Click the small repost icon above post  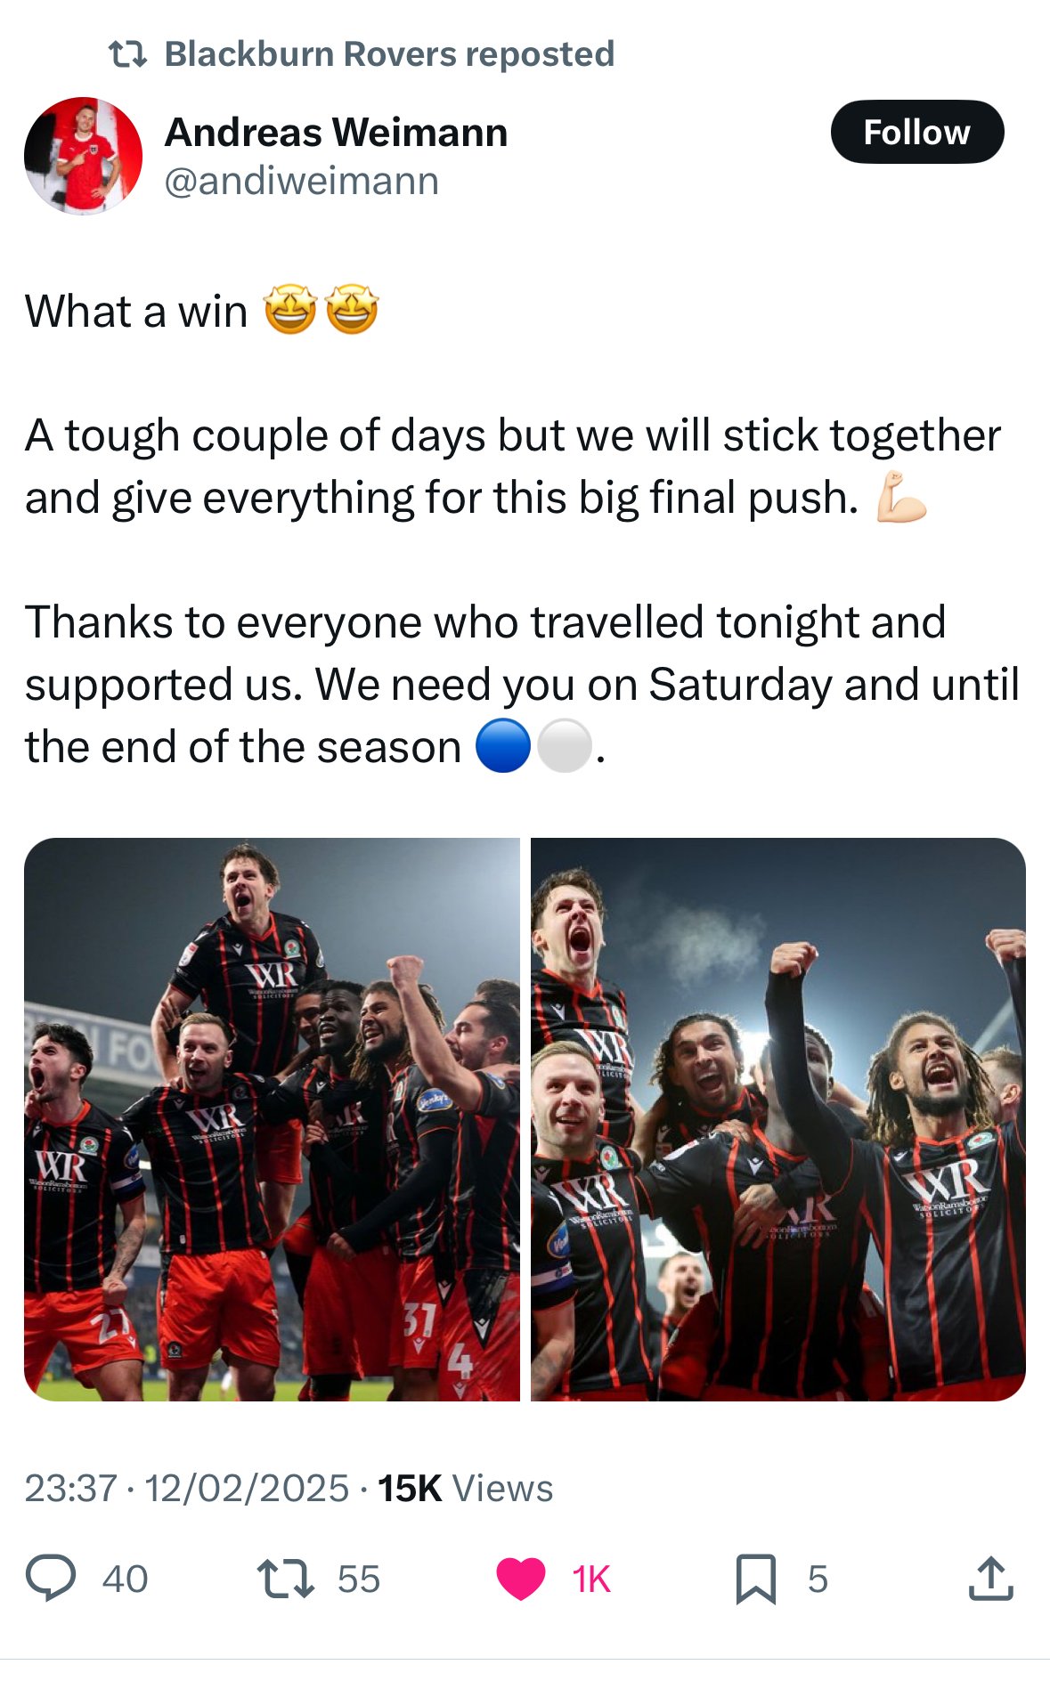pyautogui.click(x=127, y=55)
